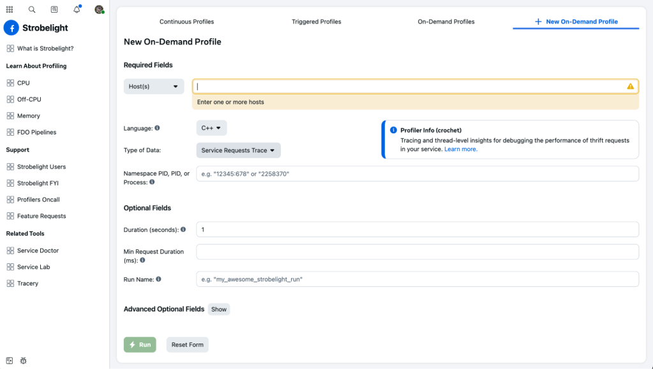Viewport: 653px width, 369px height.
Task: Switch to the Triggered Profiles tab
Action: tap(316, 22)
